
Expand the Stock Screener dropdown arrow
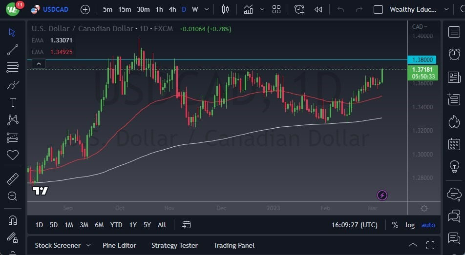(88, 246)
